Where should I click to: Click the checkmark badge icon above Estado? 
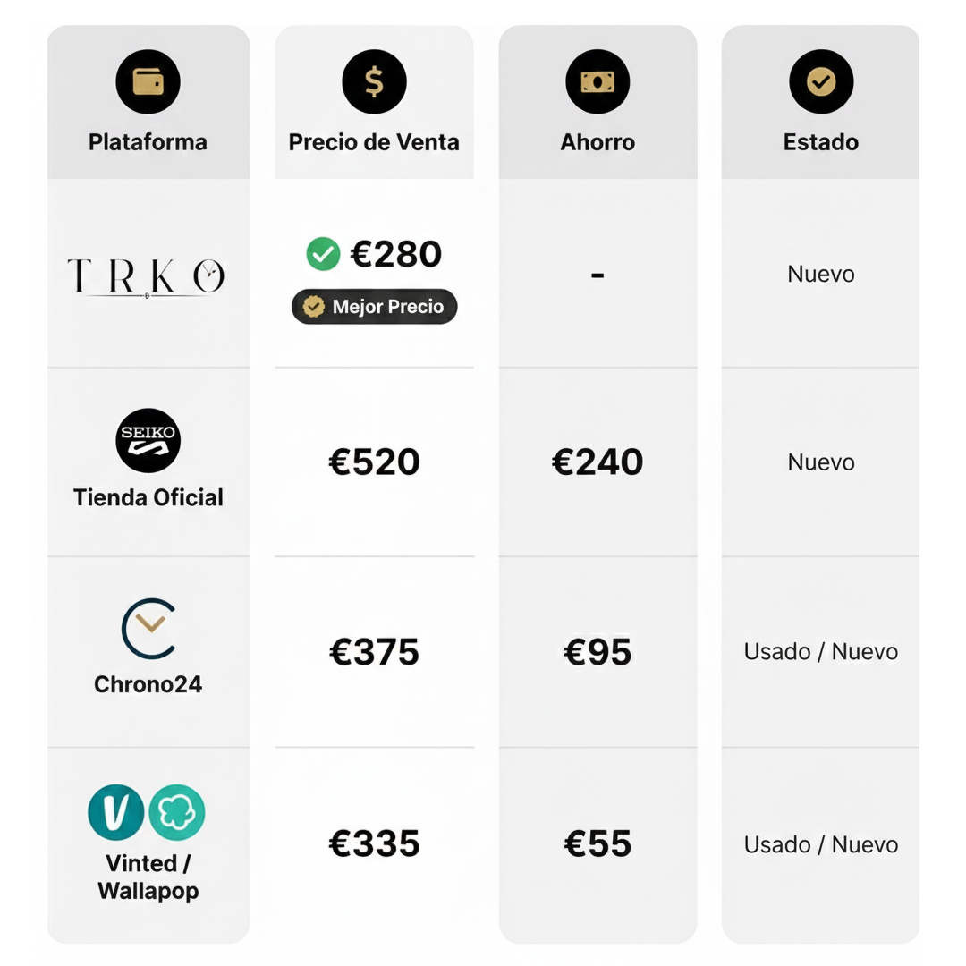pyautogui.click(x=820, y=82)
